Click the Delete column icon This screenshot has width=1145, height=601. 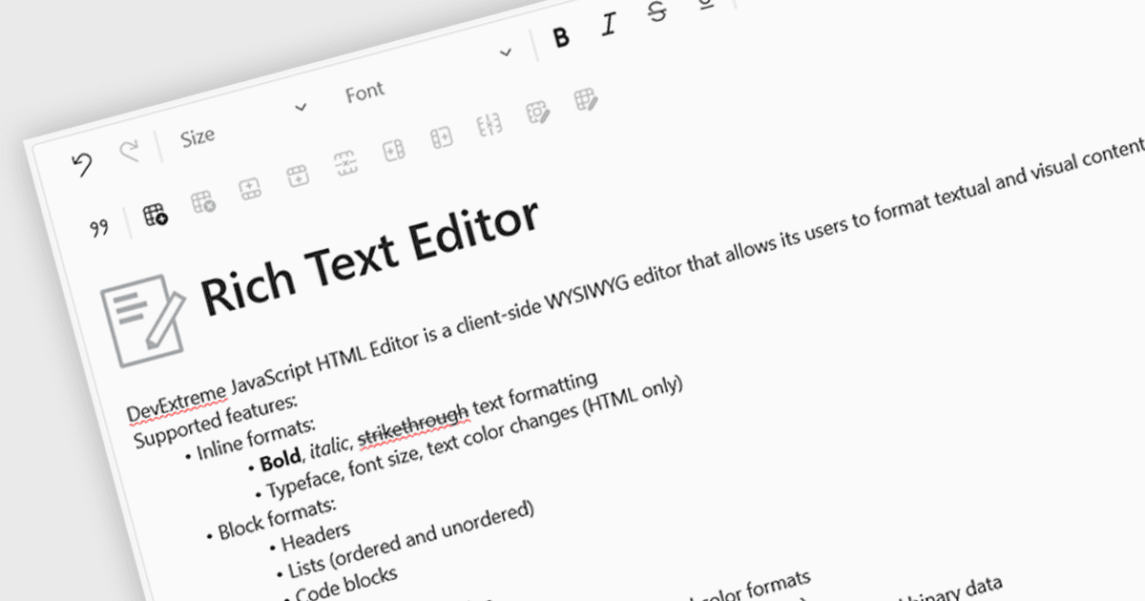point(489,126)
